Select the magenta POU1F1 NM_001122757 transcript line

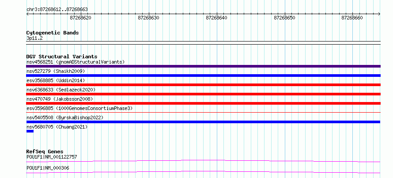(203, 161)
